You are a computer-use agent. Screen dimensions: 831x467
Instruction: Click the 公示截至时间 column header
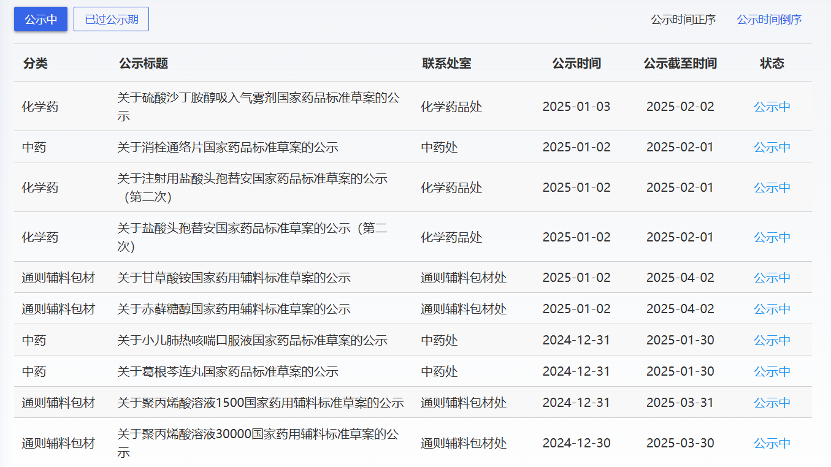click(x=680, y=63)
